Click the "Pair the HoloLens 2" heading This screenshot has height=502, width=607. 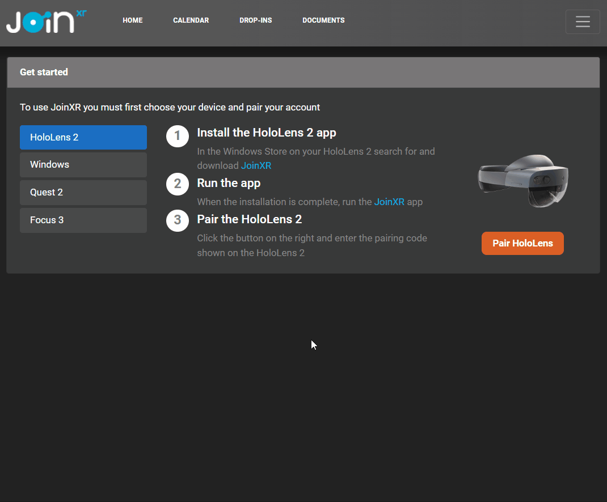(249, 219)
